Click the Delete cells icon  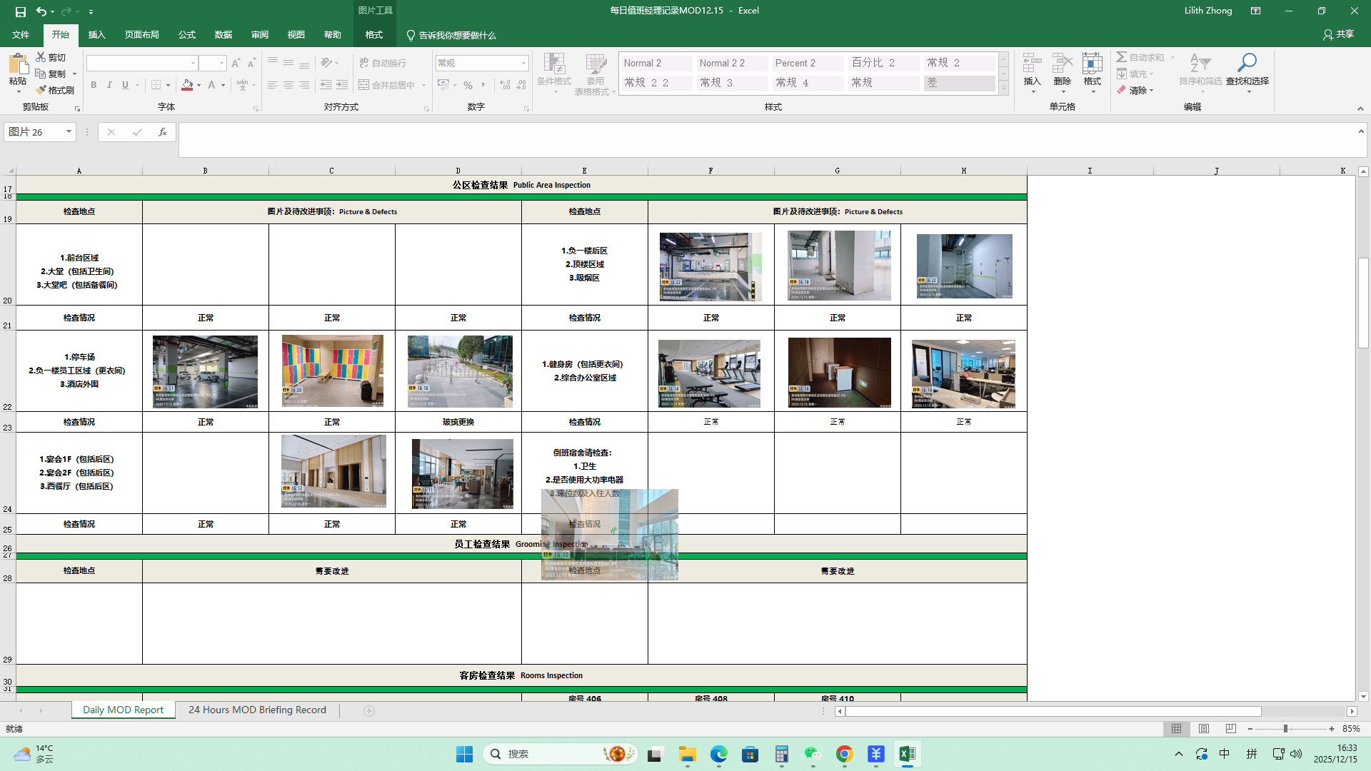click(1062, 64)
